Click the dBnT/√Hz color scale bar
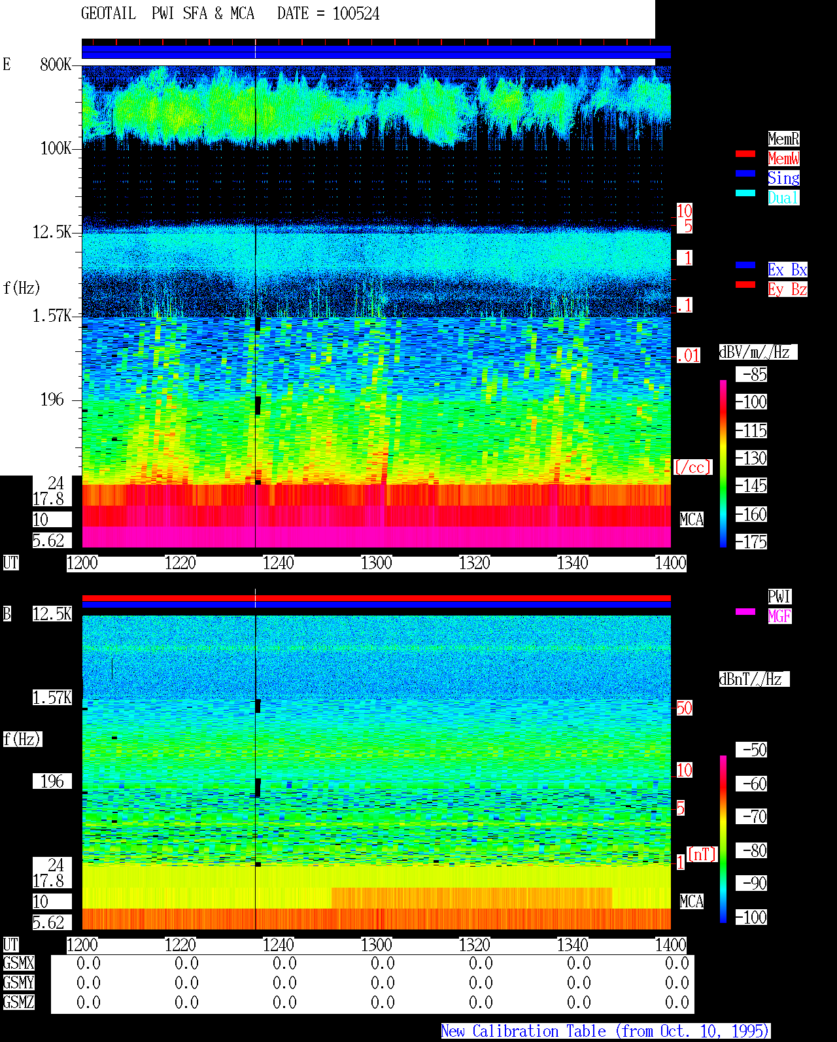The height and width of the screenshot is (1042, 837). [723, 839]
